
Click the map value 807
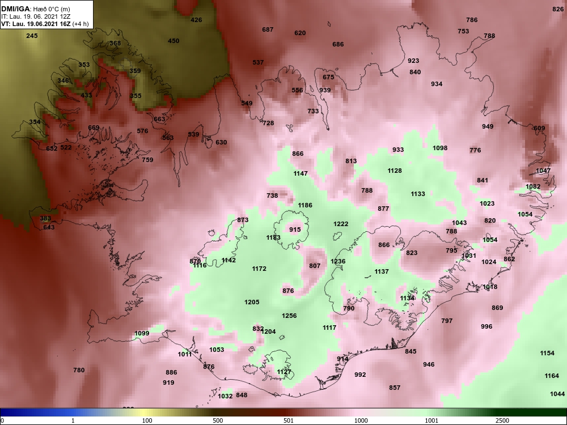(x=315, y=266)
